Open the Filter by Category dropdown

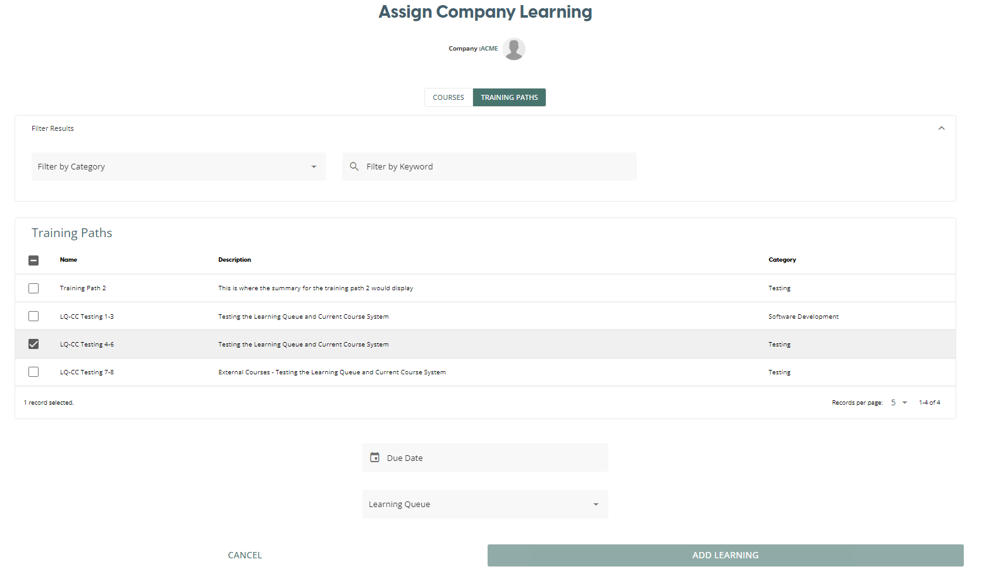click(178, 167)
